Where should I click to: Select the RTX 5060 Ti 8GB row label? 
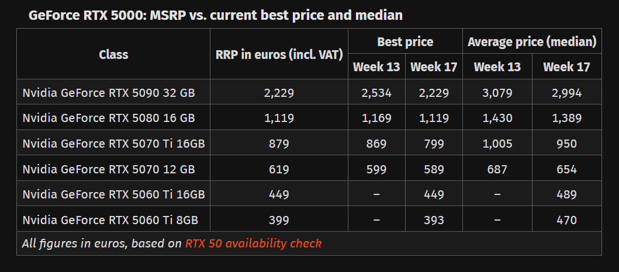tap(110, 220)
